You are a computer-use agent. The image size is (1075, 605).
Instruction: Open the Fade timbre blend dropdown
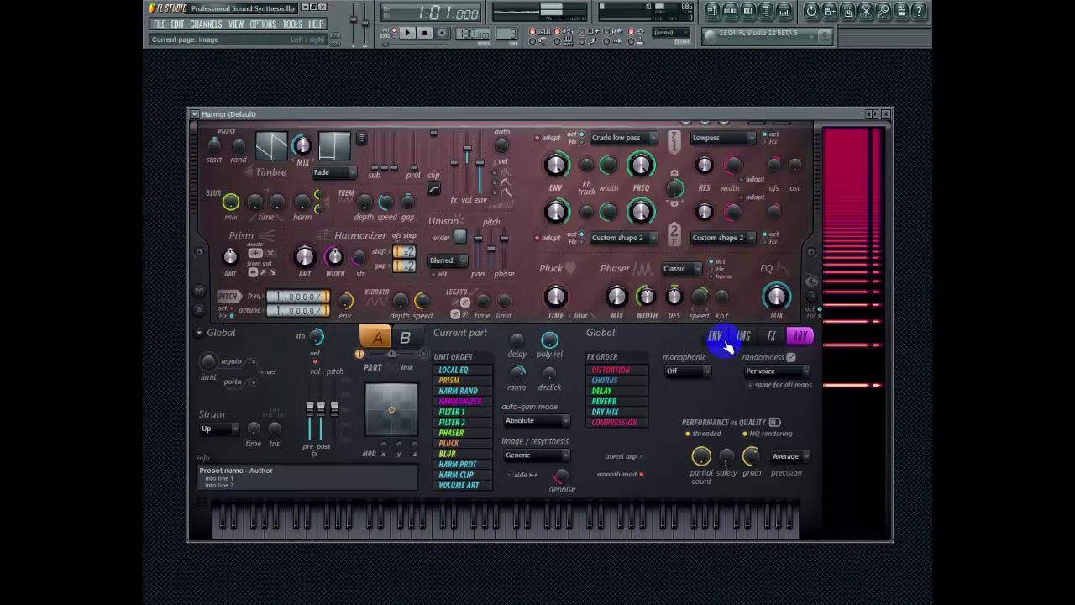click(334, 172)
